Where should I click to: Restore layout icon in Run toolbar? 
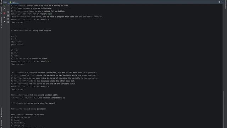click(x=5, y=17)
